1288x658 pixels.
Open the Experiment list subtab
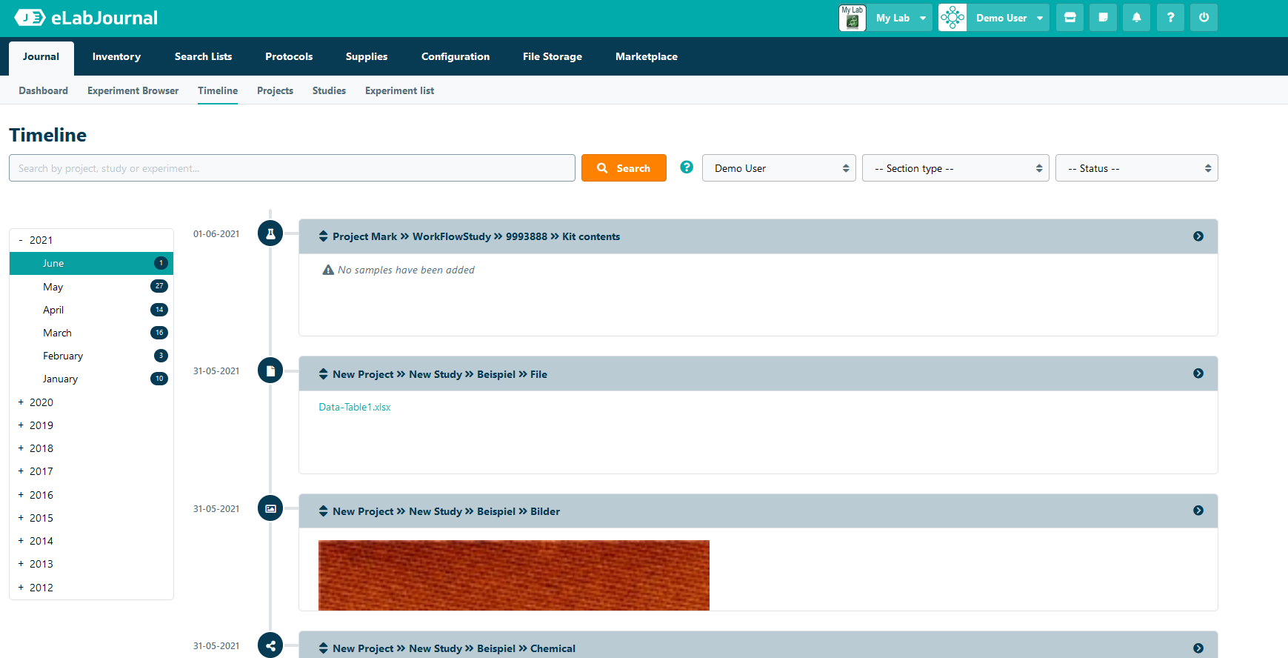pyautogui.click(x=400, y=90)
